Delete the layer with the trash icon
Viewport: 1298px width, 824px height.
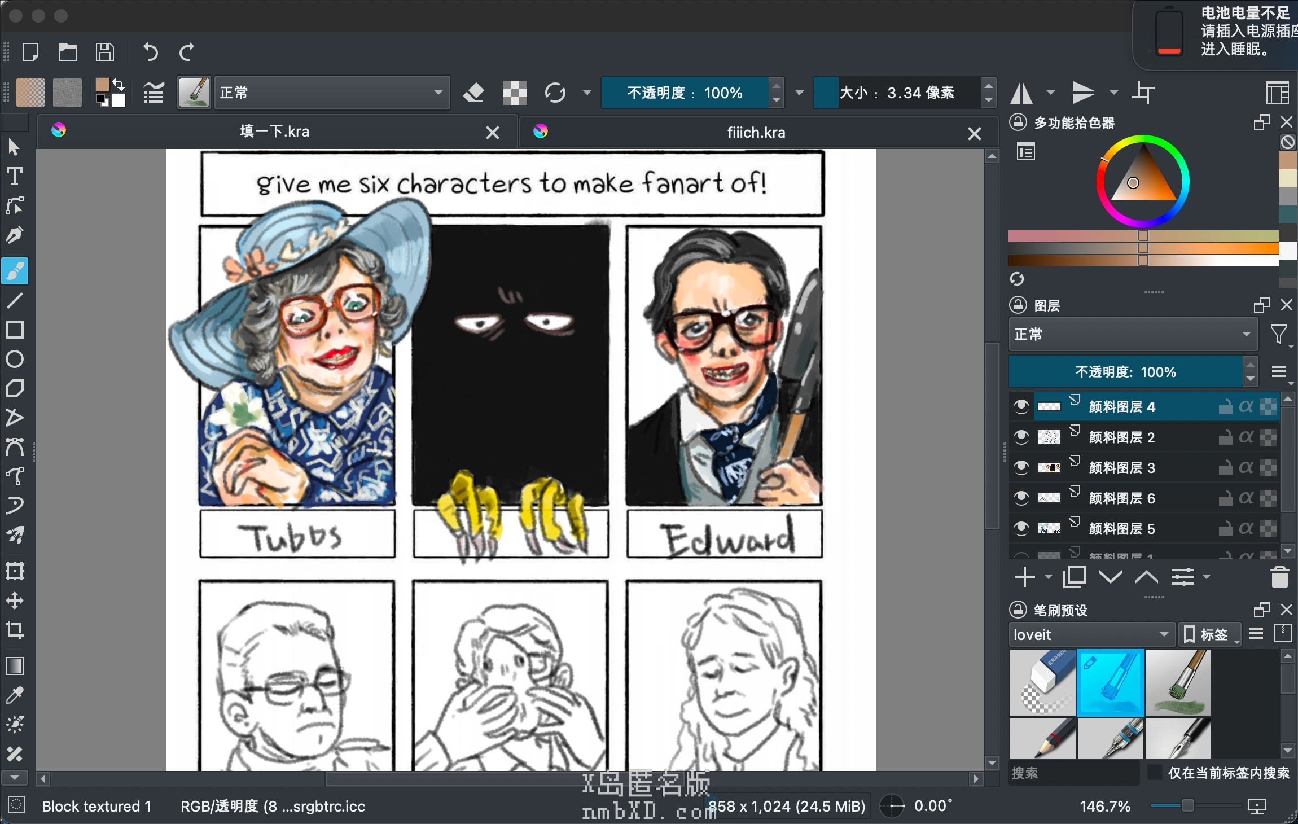point(1279,577)
